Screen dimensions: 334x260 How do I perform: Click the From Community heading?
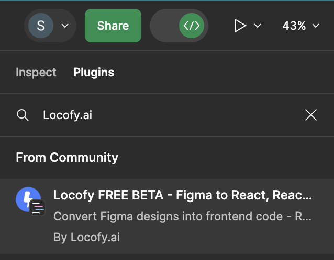pos(67,157)
